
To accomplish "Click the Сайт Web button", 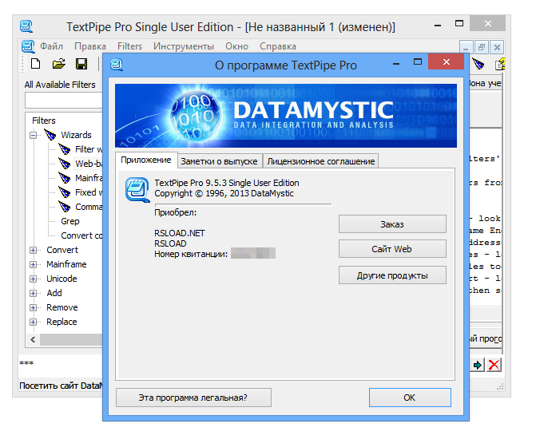I will point(392,249).
